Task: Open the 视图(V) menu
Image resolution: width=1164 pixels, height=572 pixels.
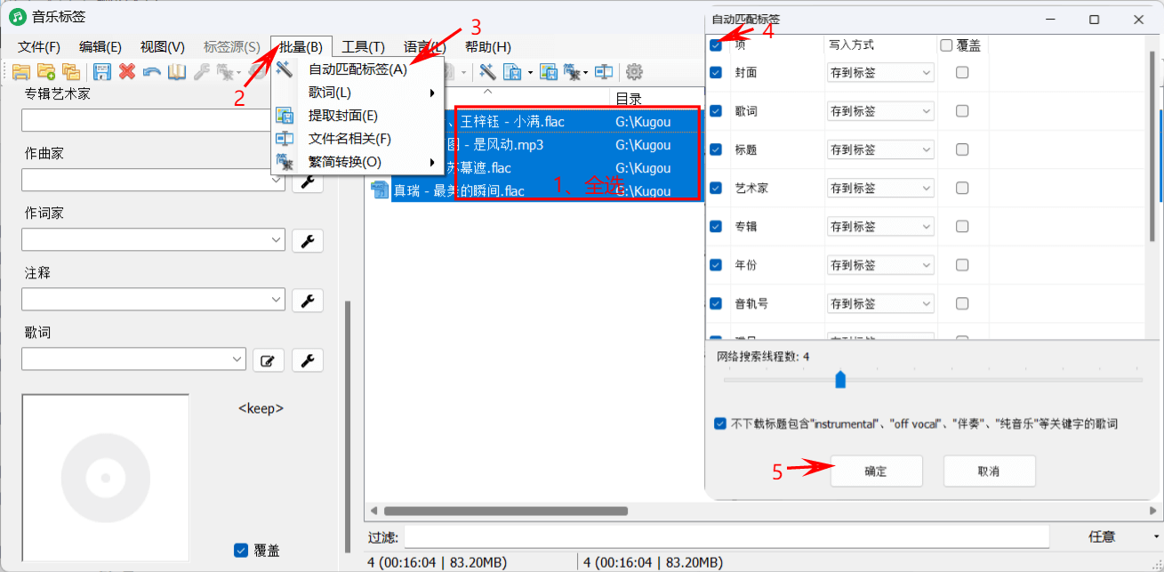Action: click(x=163, y=47)
